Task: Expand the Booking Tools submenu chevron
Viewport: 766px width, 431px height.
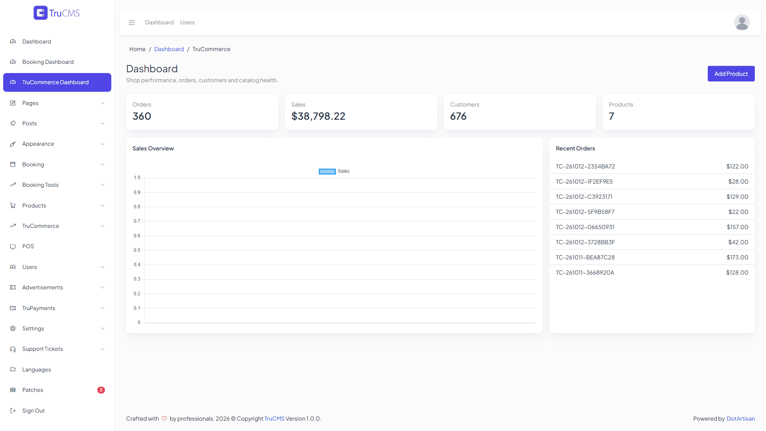Action: tap(103, 185)
